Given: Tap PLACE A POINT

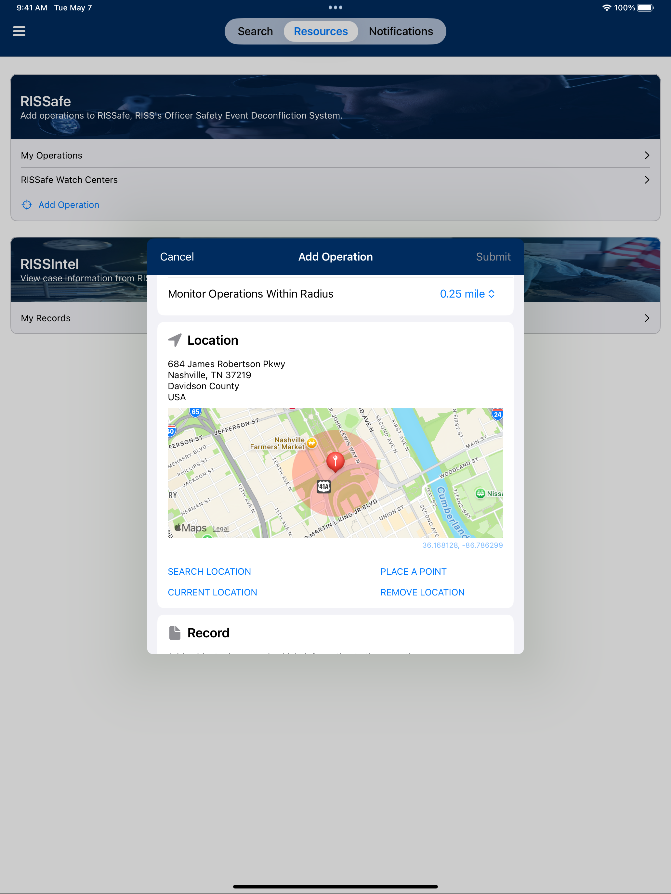Looking at the screenshot, I should (413, 571).
